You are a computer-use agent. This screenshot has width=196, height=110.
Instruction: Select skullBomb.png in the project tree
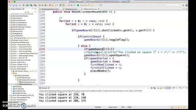20,91
